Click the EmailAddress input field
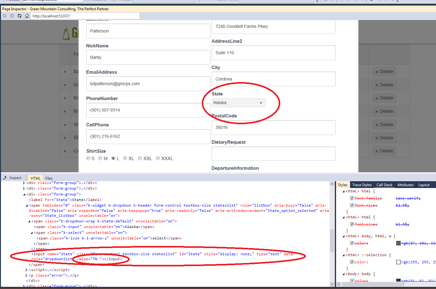 click(x=148, y=84)
